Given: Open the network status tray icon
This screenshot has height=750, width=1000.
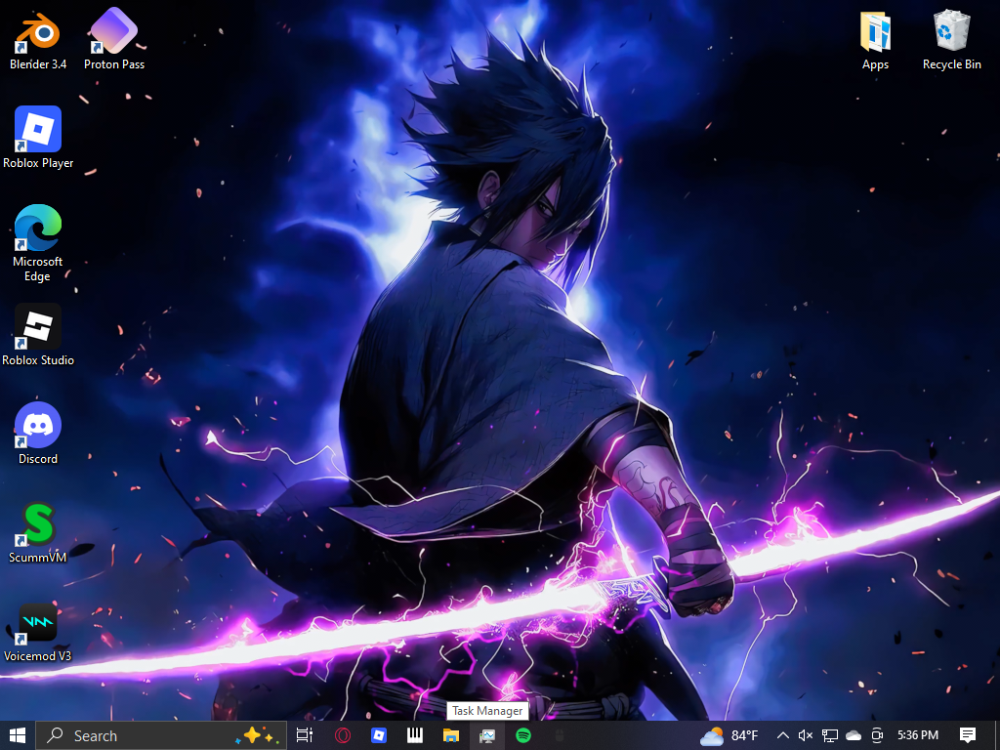Looking at the screenshot, I should (830, 735).
